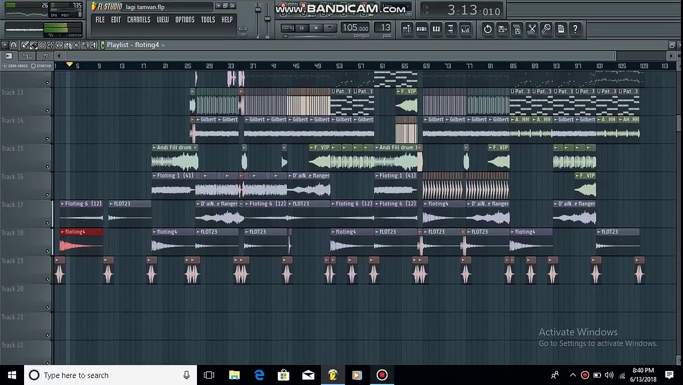Image resolution: width=683 pixels, height=385 pixels.
Task: Open the CHANNELS menu
Action: click(139, 20)
